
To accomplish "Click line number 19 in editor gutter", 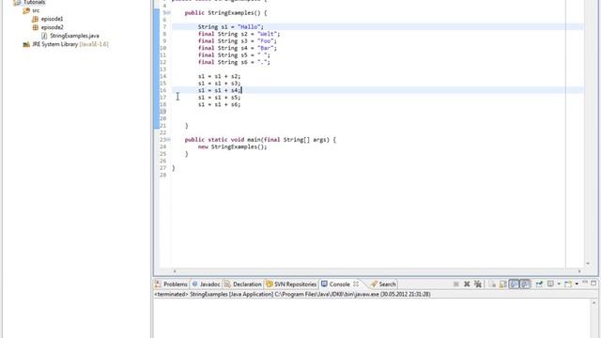I will click(x=162, y=112).
